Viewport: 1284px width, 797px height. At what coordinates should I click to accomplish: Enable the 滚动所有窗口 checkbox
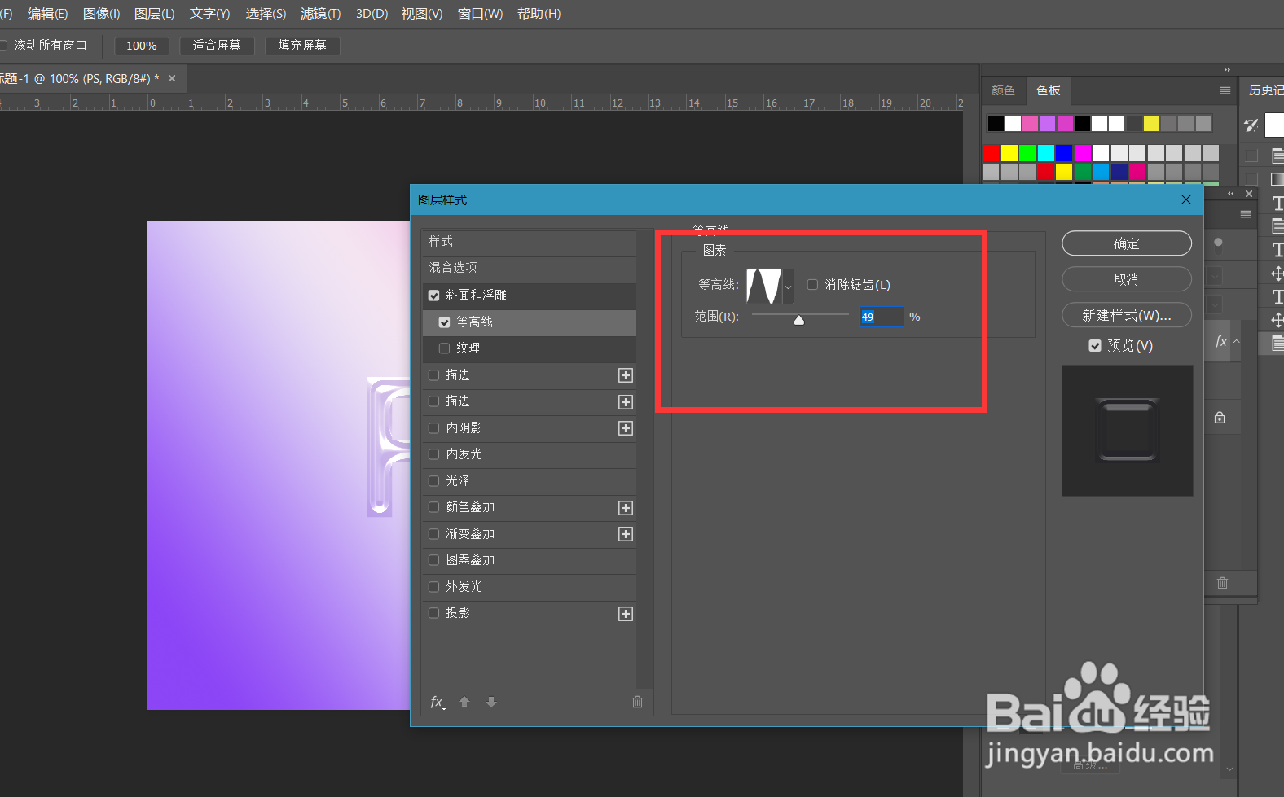click(2, 46)
